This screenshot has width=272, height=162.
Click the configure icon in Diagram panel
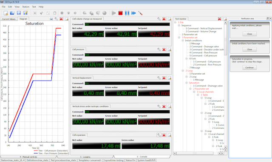(56, 19)
